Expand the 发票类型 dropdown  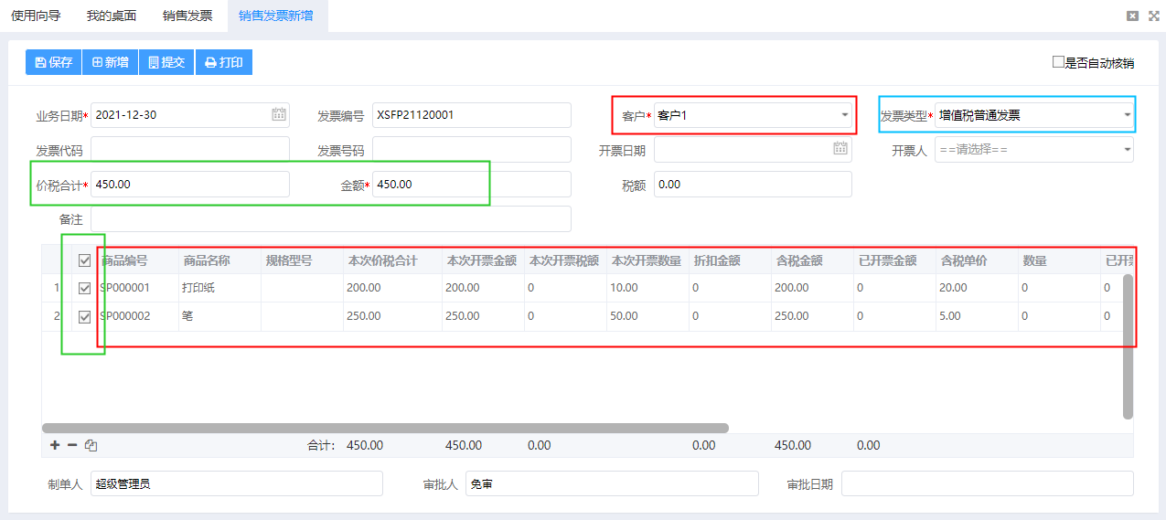point(1127,115)
